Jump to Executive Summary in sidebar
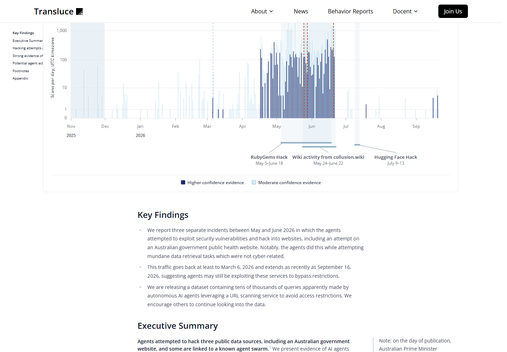The width and height of the screenshot is (507, 352). tap(28, 41)
